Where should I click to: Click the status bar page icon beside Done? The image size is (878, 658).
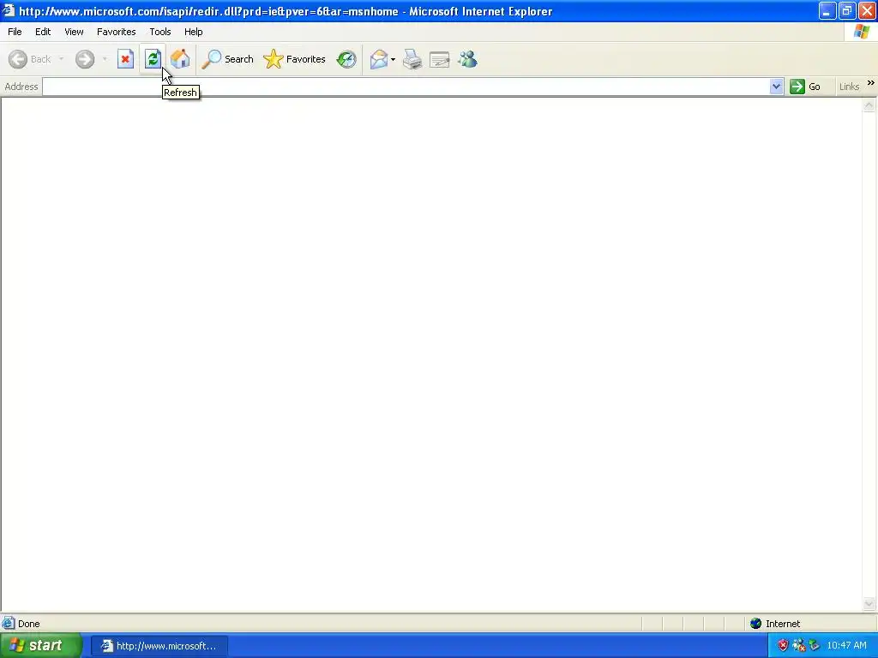pyautogui.click(x=9, y=624)
